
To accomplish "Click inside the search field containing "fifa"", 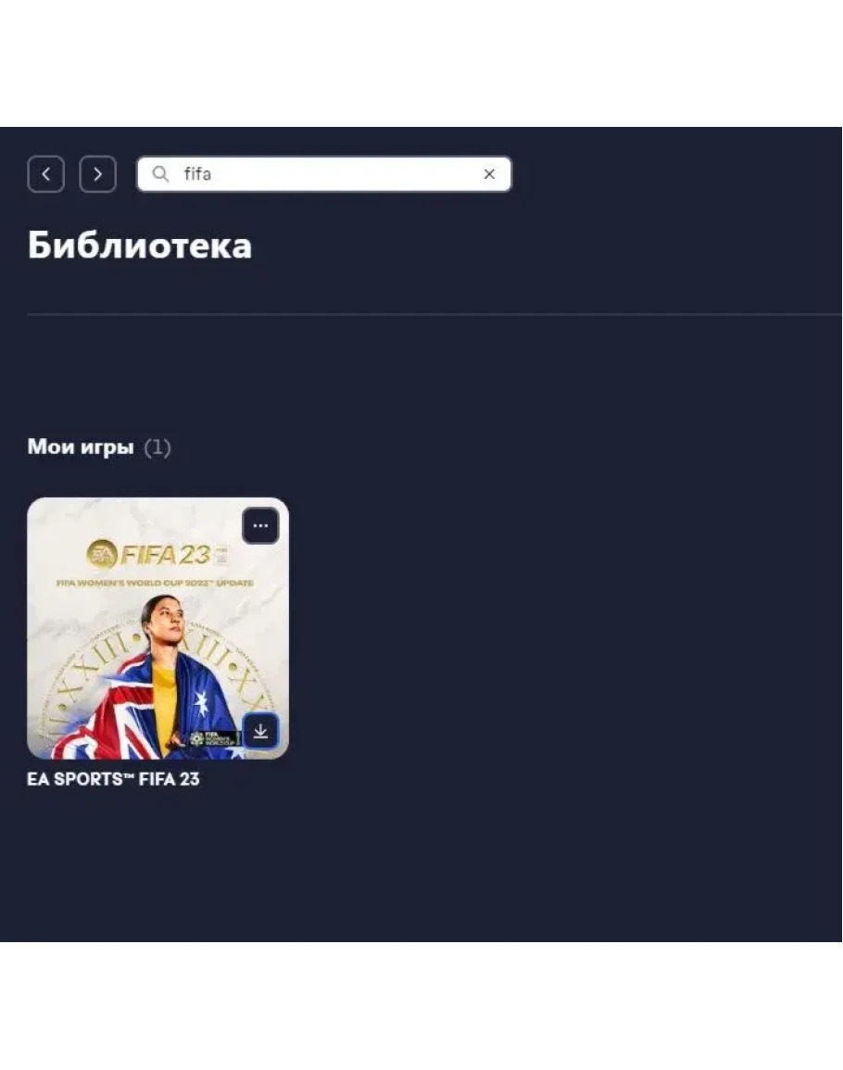I will (323, 174).
